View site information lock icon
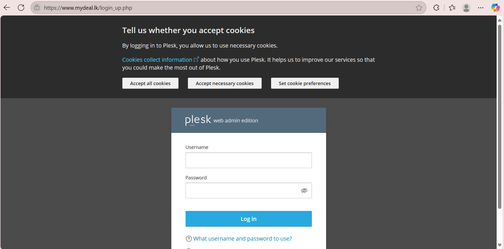This screenshot has height=249, width=504. click(37, 8)
